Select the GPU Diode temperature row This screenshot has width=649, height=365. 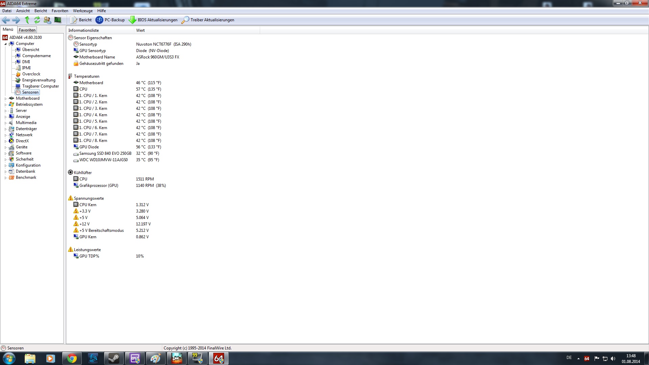[x=89, y=147]
